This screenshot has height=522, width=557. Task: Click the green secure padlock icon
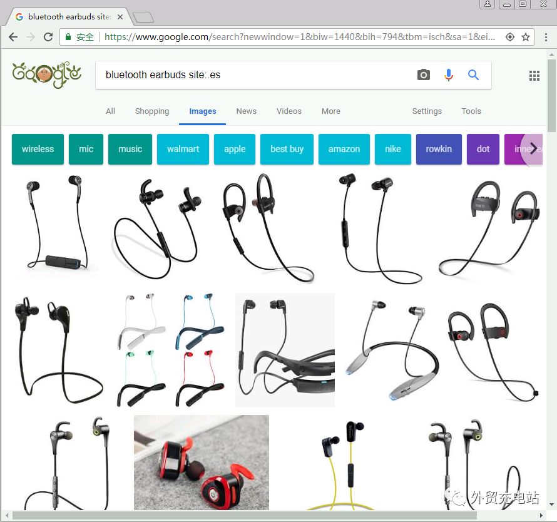(68, 37)
